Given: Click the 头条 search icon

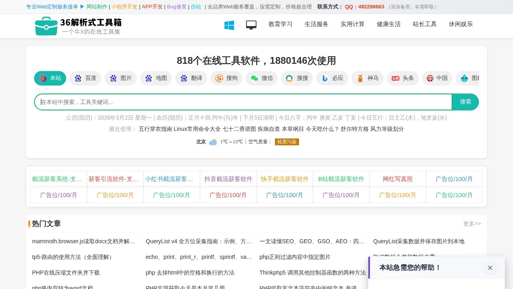Looking at the screenshot, I should pyautogui.click(x=403, y=78).
